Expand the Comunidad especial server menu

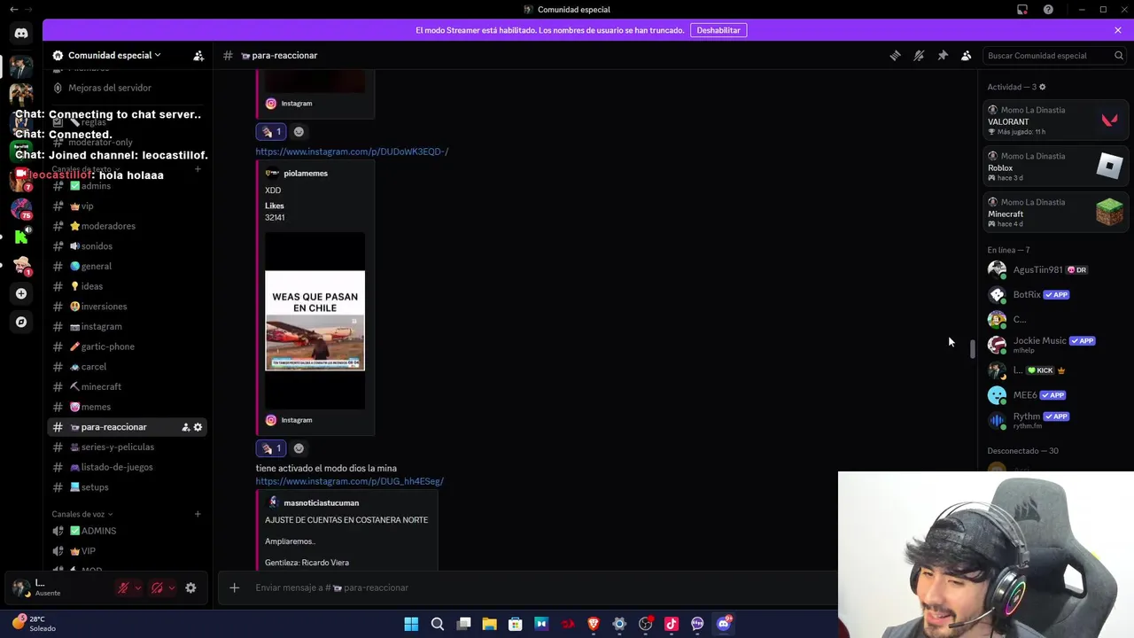point(113,55)
